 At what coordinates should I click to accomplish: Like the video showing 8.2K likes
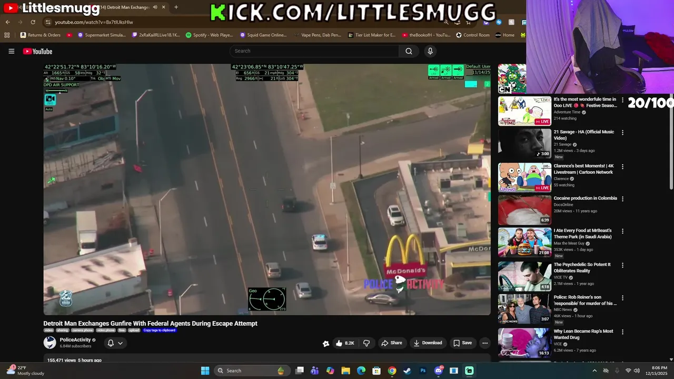coord(345,343)
